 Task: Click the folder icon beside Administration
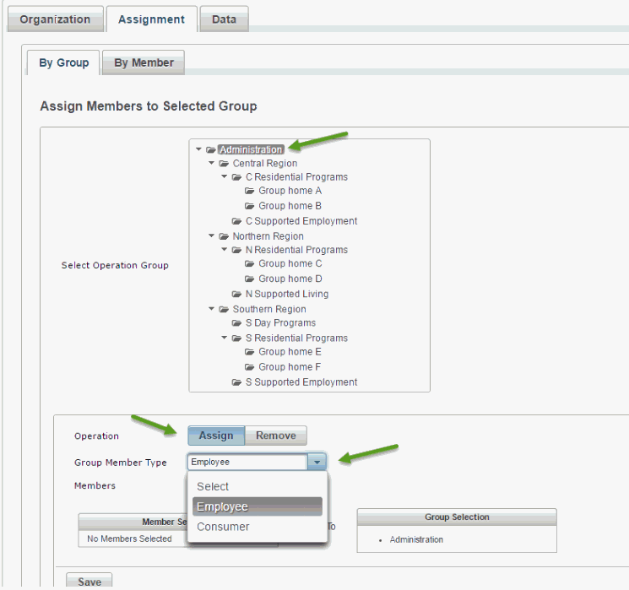coord(211,150)
